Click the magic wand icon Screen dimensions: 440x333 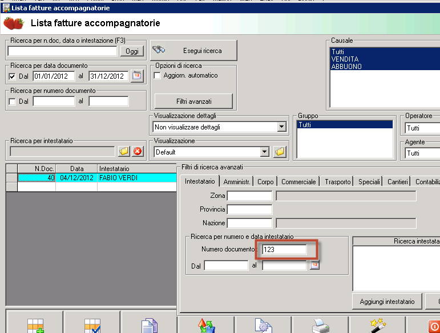click(378, 326)
